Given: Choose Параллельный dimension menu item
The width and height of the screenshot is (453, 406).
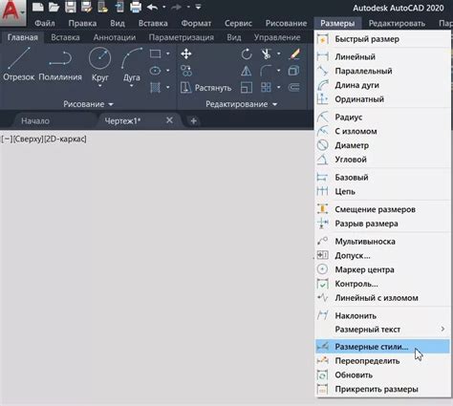Looking at the screenshot, I should point(382,71).
